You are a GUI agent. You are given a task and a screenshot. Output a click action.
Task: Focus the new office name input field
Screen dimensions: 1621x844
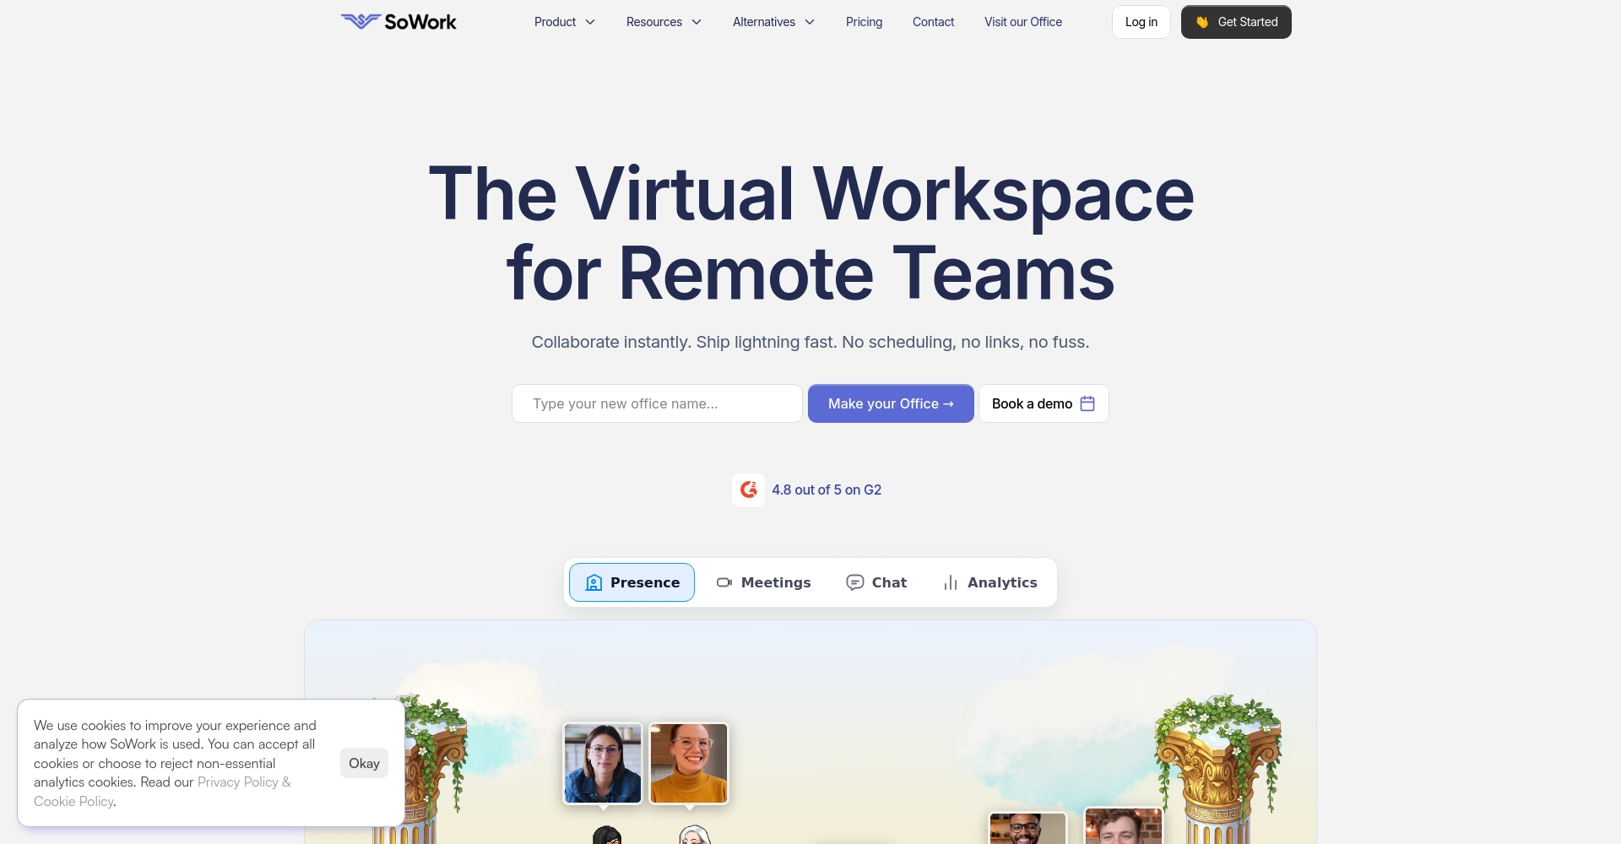[657, 403]
